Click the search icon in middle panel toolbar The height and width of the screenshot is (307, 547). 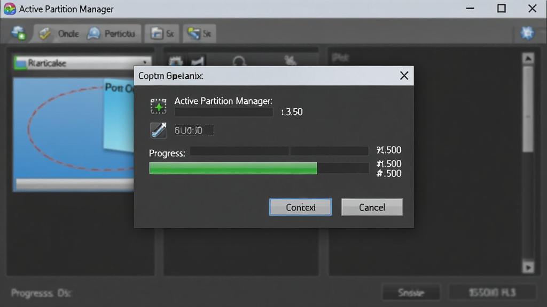click(x=239, y=62)
